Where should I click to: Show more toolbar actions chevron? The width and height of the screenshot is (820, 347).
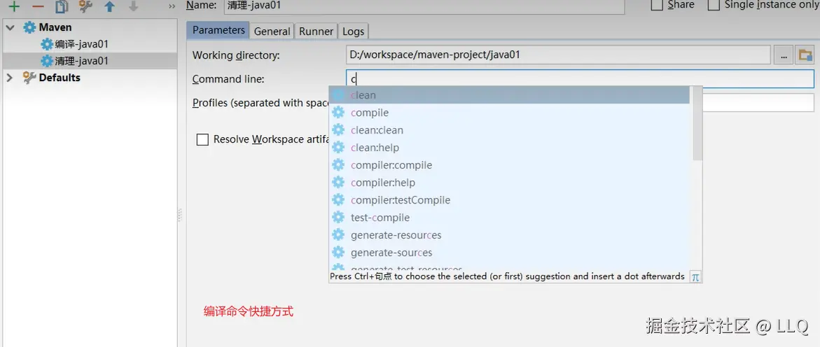172,6
